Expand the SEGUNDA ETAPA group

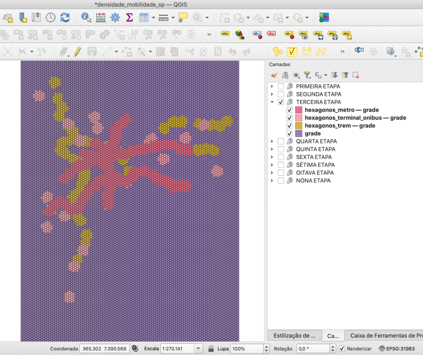[272, 94]
